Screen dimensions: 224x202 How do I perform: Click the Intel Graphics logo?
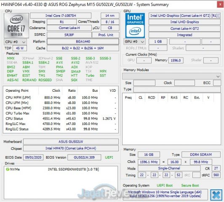point(135,26)
